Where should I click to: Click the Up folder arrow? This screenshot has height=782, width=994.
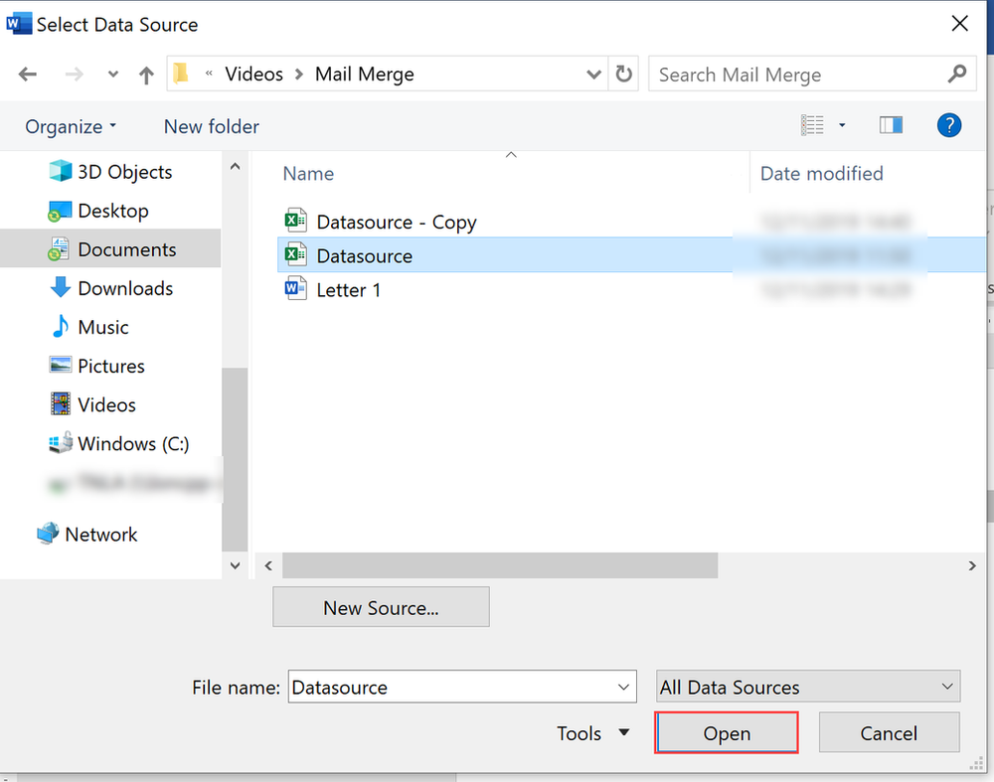146,75
